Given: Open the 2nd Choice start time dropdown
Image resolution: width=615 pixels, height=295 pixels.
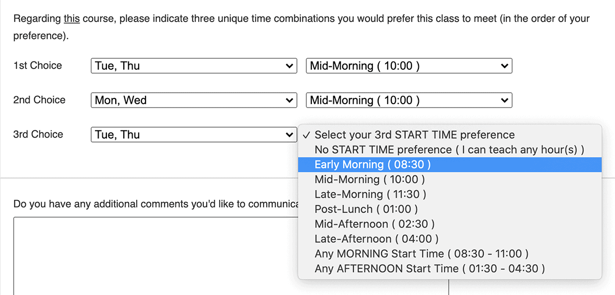Looking at the screenshot, I should pos(408,100).
